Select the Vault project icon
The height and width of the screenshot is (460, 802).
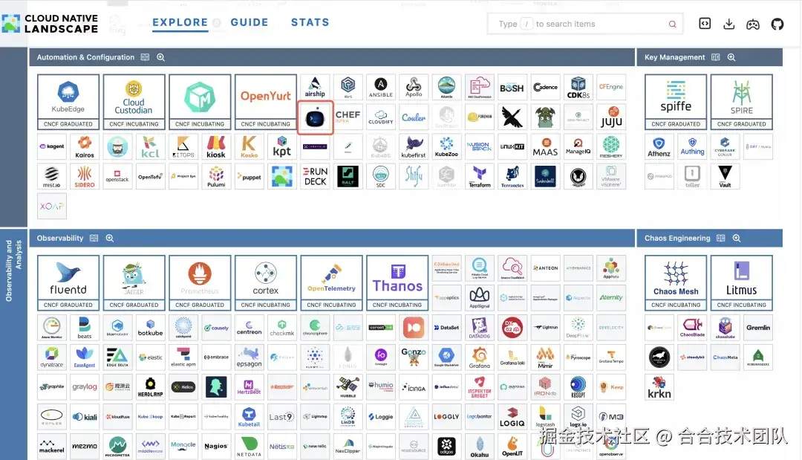725,177
